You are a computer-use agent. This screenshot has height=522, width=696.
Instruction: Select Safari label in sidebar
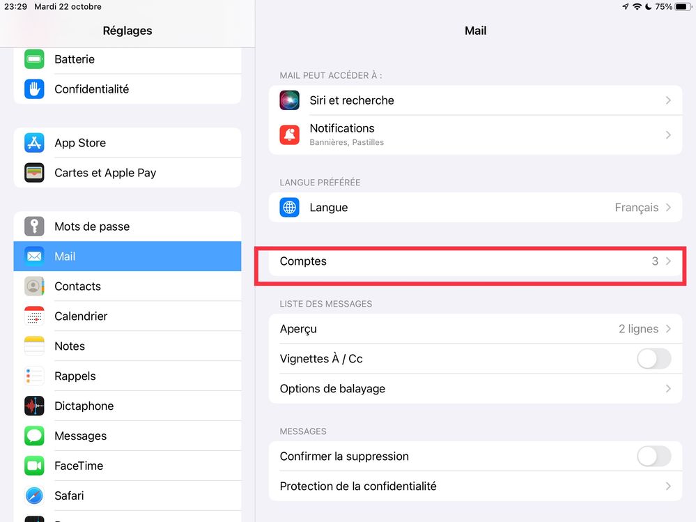click(69, 496)
